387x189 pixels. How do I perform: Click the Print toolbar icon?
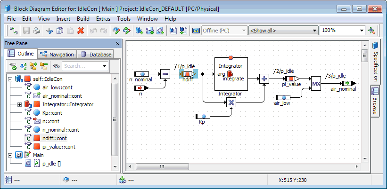[36, 31]
